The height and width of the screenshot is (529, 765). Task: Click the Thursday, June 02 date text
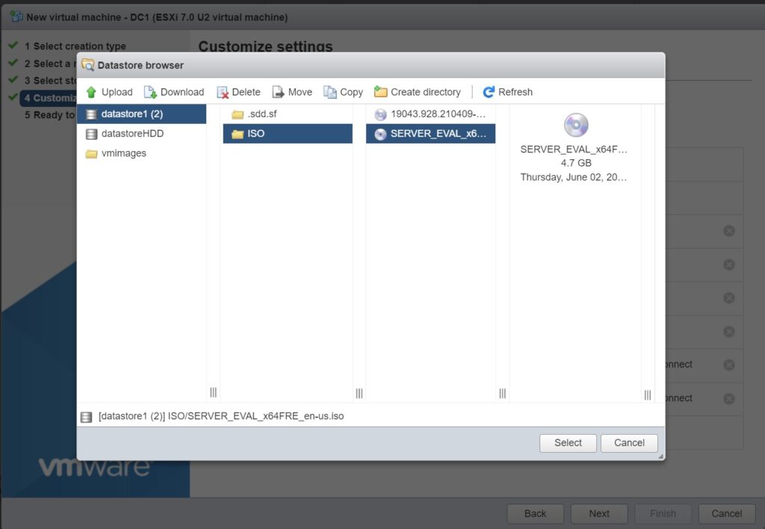click(x=574, y=177)
